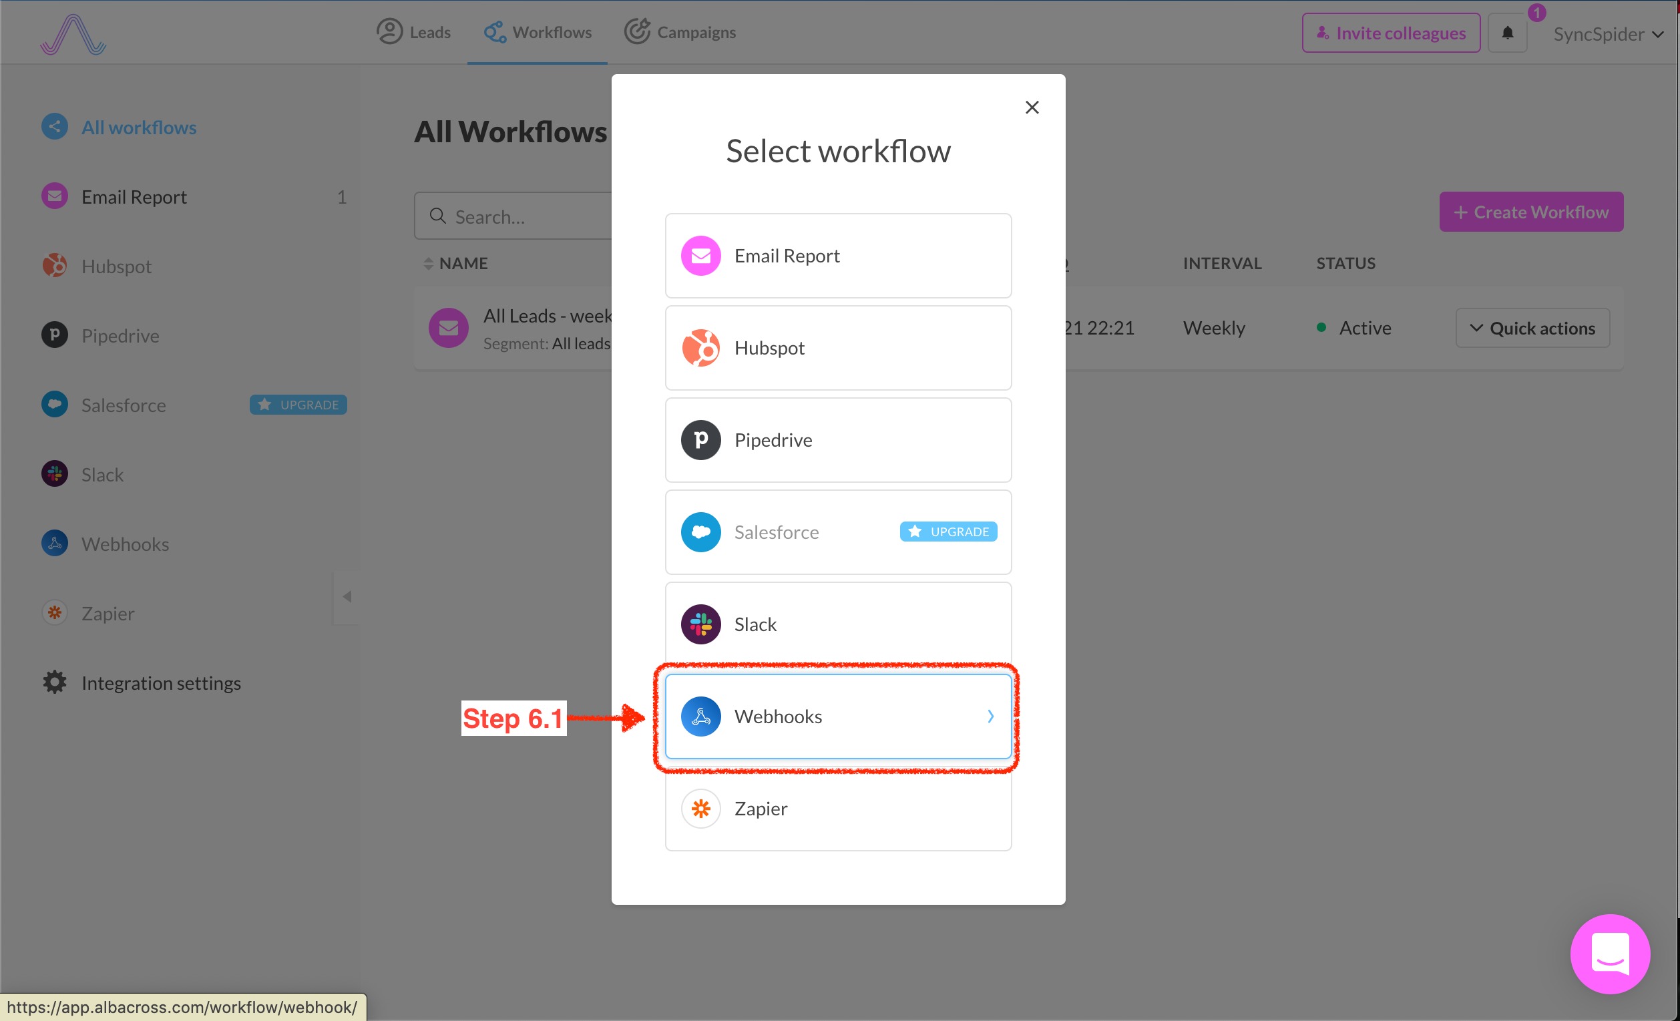Toggle the All Workflows sidebar item

(139, 127)
